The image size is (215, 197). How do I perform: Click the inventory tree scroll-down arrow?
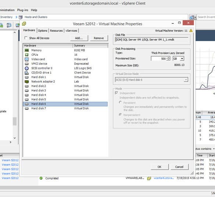(15, 138)
